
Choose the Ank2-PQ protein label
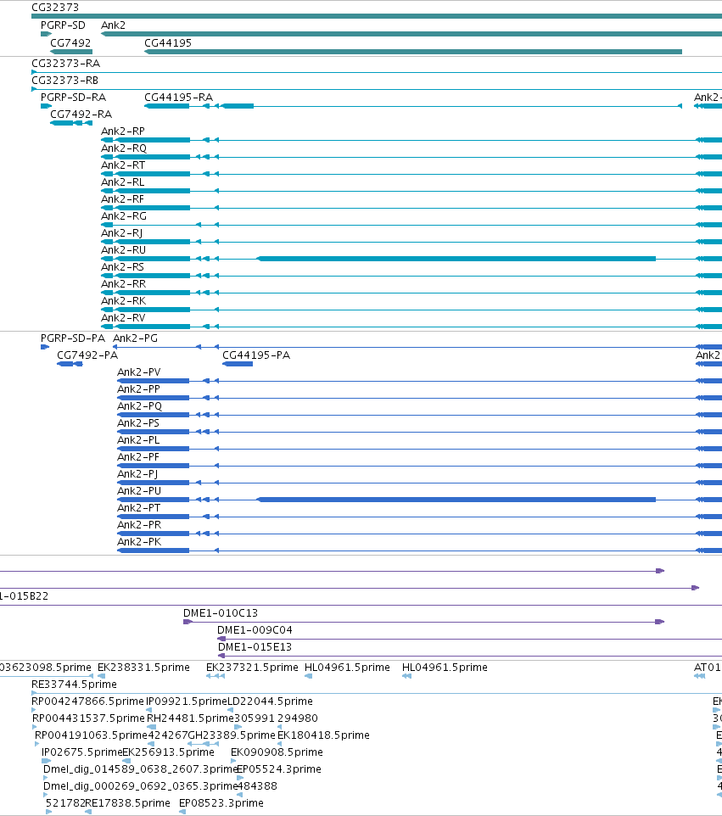tap(139, 406)
